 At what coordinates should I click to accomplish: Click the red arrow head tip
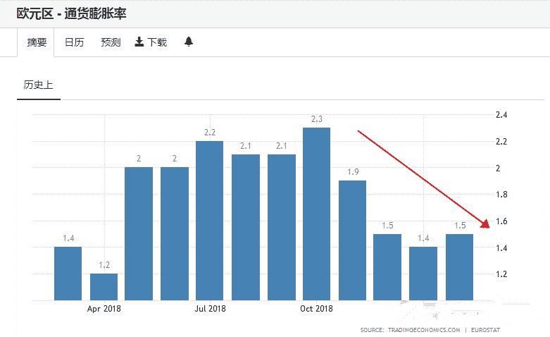(486, 225)
